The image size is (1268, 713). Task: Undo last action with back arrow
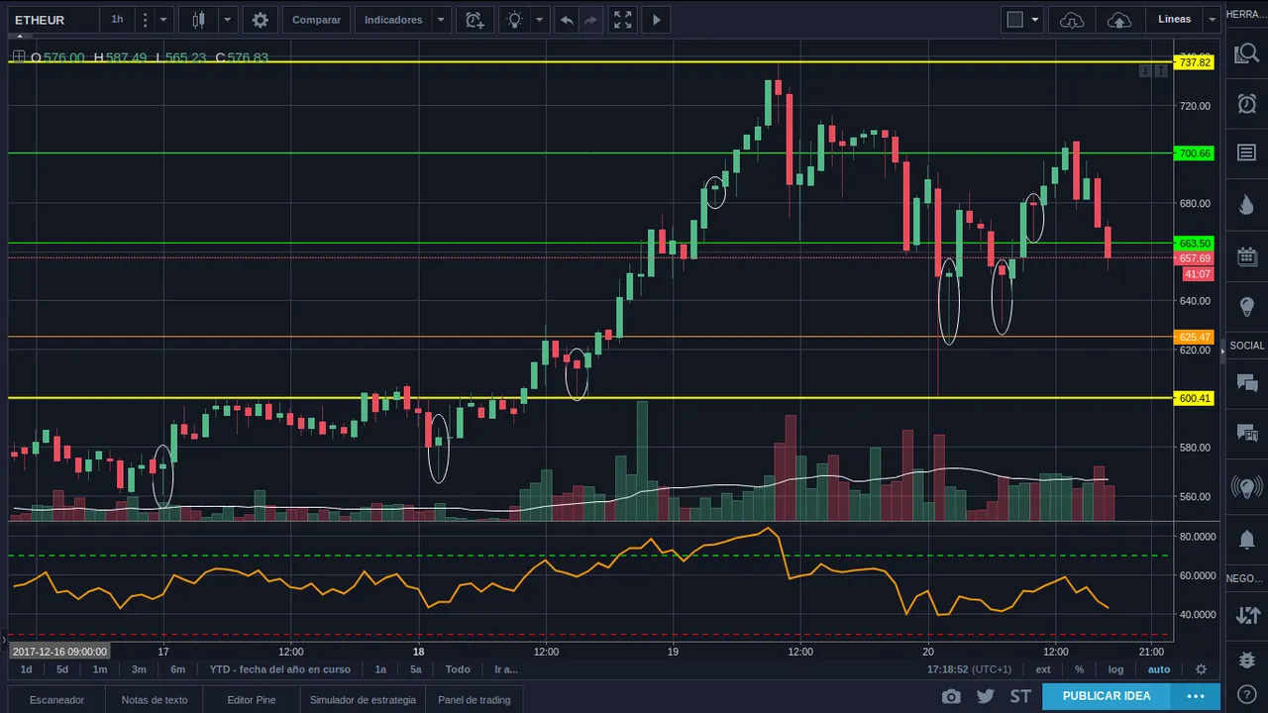tap(566, 20)
